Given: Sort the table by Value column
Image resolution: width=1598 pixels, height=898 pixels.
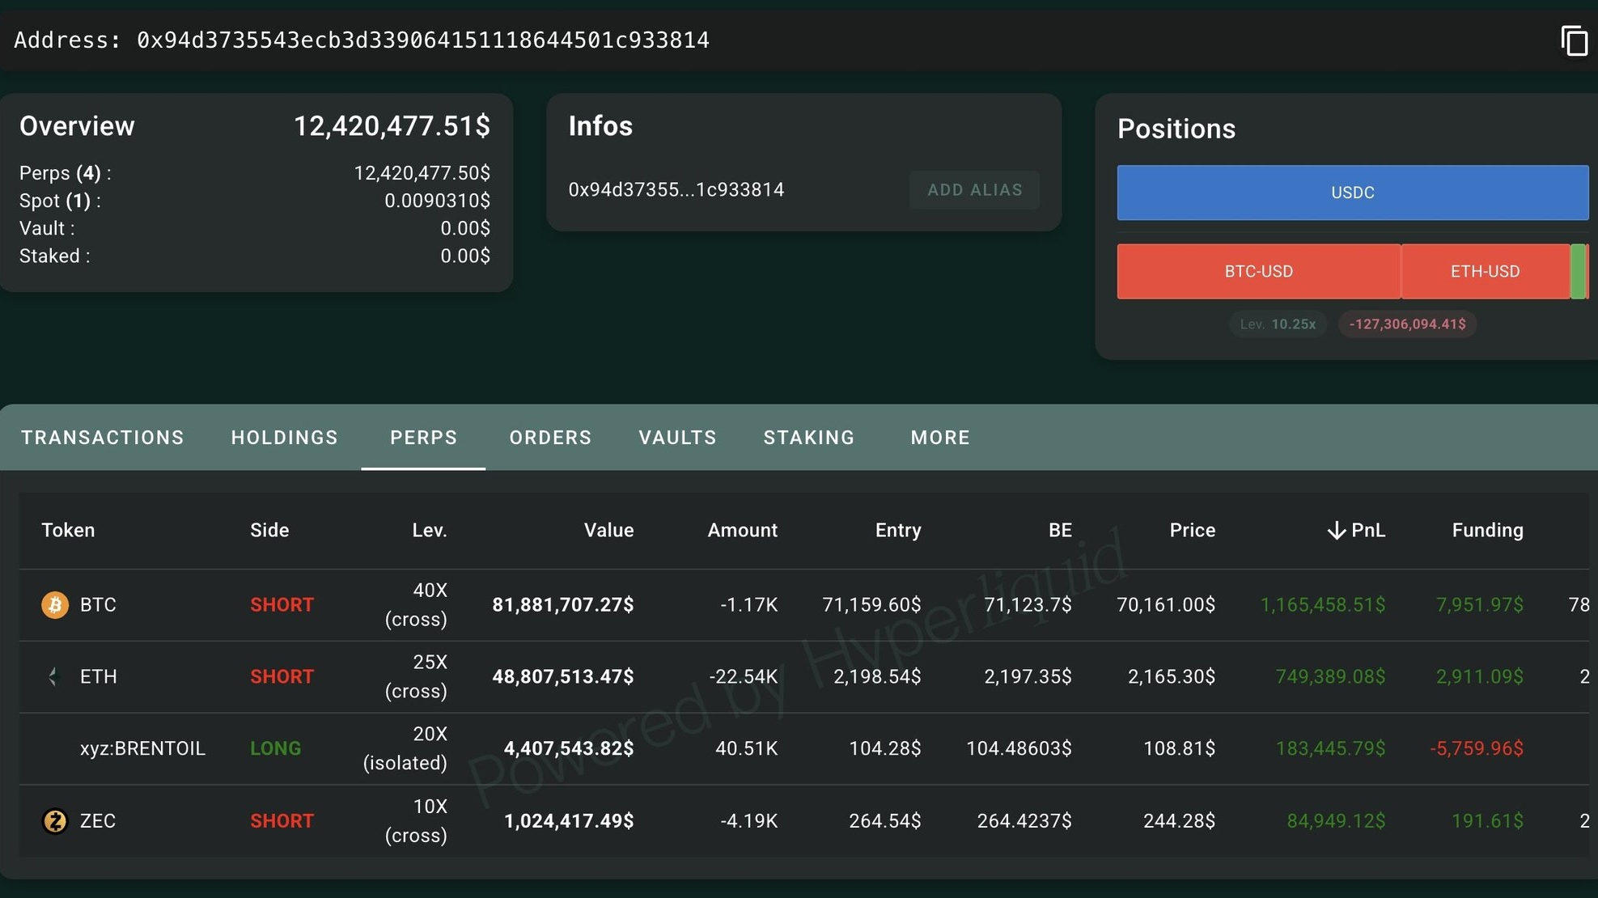Looking at the screenshot, I should [608, 531].
